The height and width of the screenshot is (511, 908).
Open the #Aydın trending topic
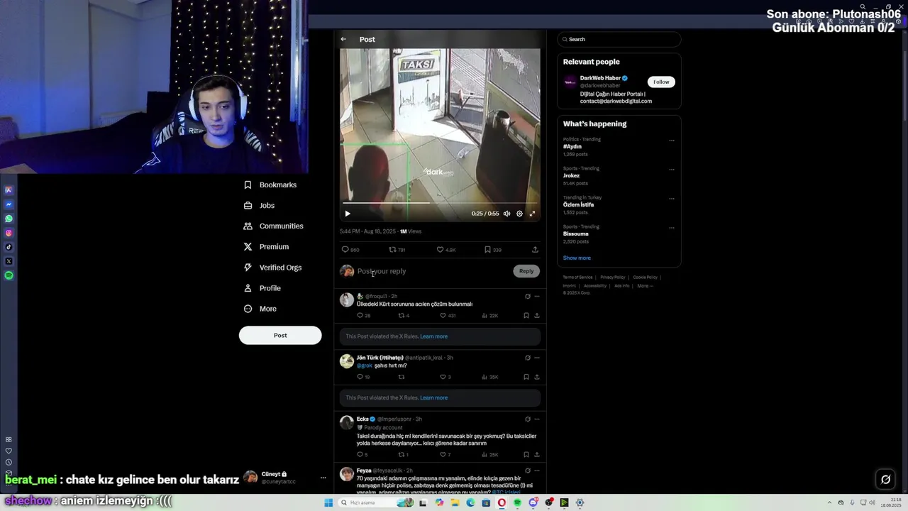coord(572,146)
